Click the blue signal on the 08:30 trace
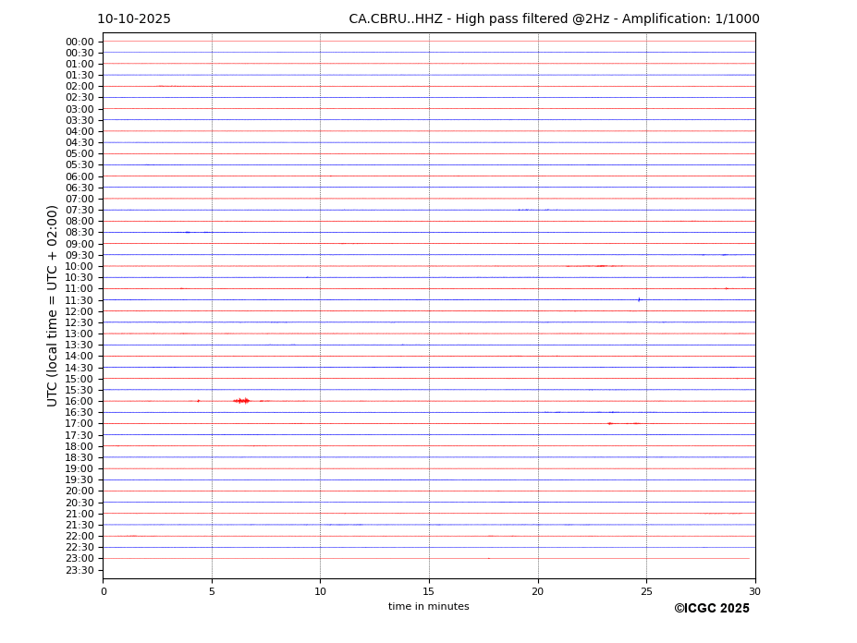The width and height of the screenshot is (857, 643). (x=188, y=232)
